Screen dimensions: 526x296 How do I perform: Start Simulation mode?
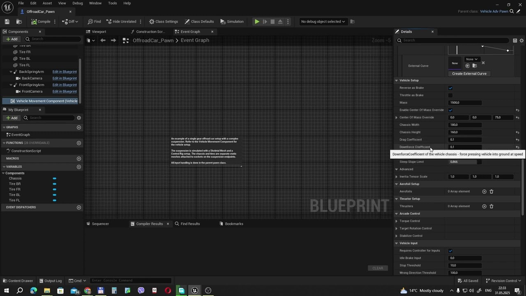(232, 21)
